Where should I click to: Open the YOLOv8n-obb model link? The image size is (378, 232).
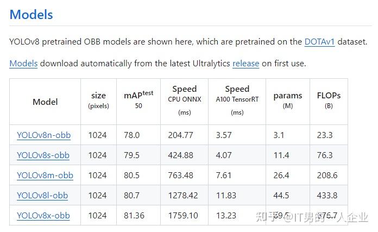pyautogui.click(x=43, y=135)
